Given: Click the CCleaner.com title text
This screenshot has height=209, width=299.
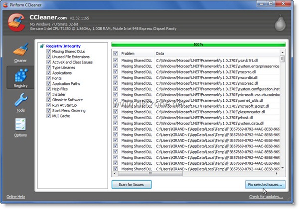Looking at the screenshot, I should 48,17.
